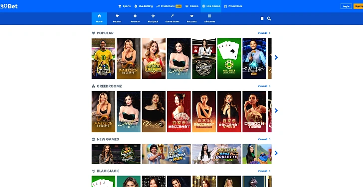363x187 pixels.
Task: Click the BLACKJACK section heading
Action: click(x=108, y=171)
